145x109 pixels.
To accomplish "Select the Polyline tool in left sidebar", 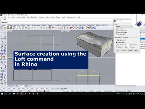I will click(x=2, y=35).
